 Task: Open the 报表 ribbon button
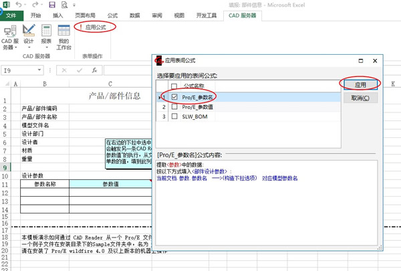46,37
